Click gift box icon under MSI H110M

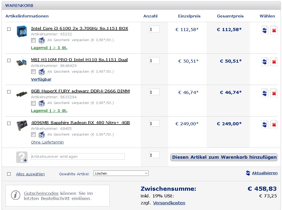(x=42, y=72)
